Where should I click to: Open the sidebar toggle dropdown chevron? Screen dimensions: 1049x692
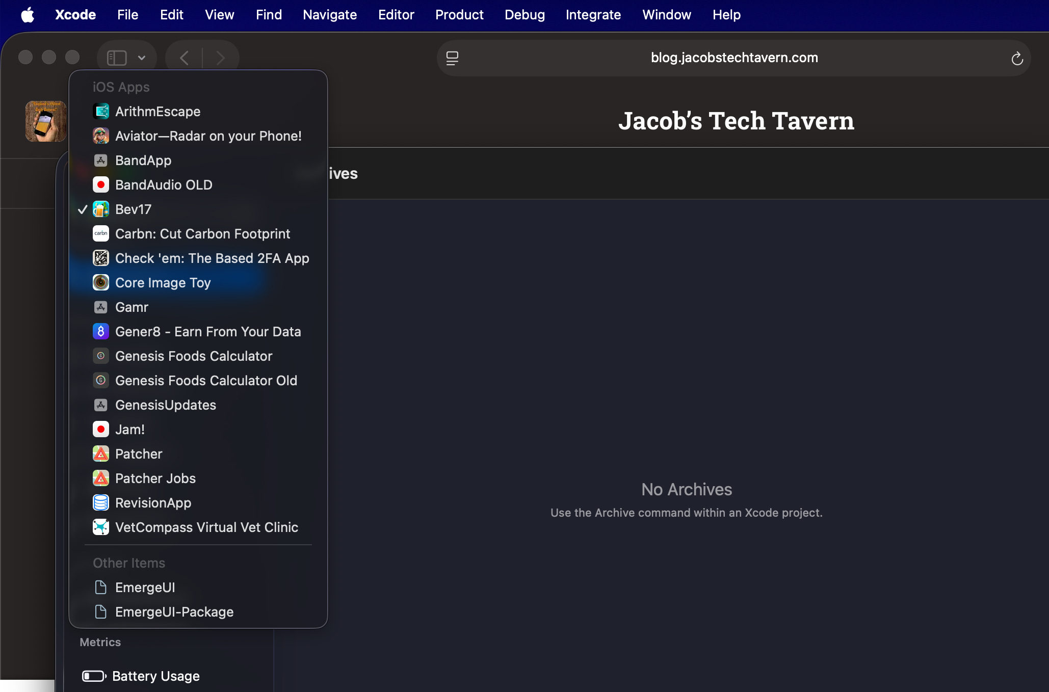click(142, 58)
